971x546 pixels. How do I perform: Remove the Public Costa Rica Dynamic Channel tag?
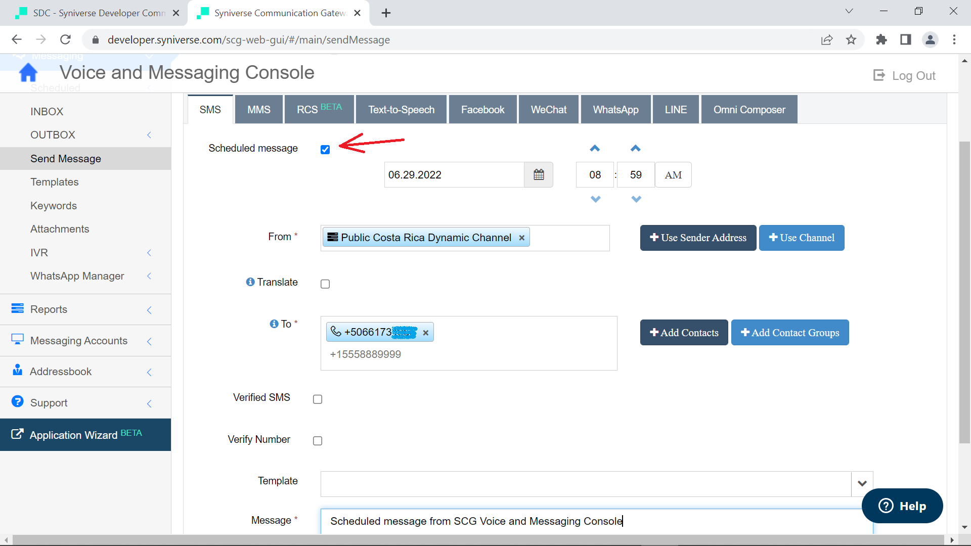pyautogui.click(x=521, y=238)
